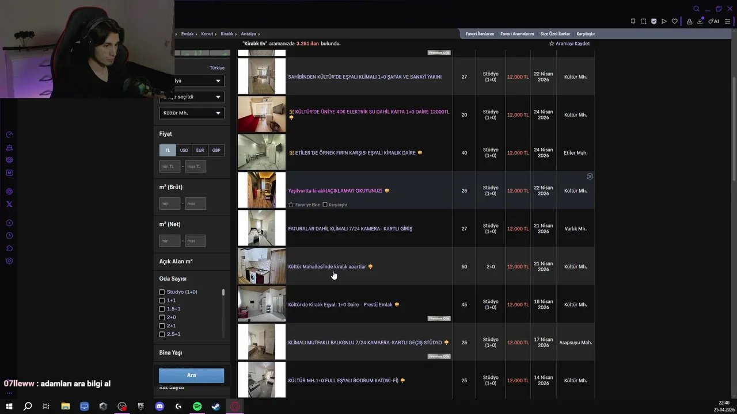Viewport: 737px width, 414px height.
Task: Open Favori İlanlarım tab
Action: 480,34
